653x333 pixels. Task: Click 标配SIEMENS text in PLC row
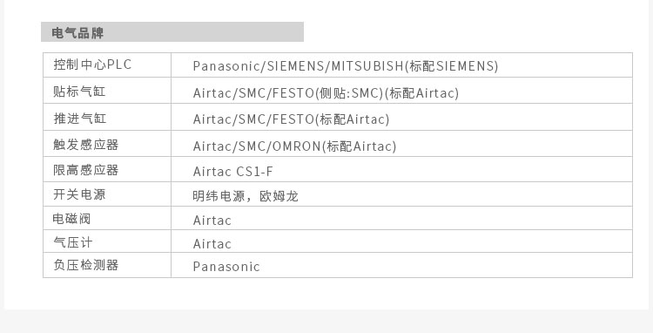point(452,66)
